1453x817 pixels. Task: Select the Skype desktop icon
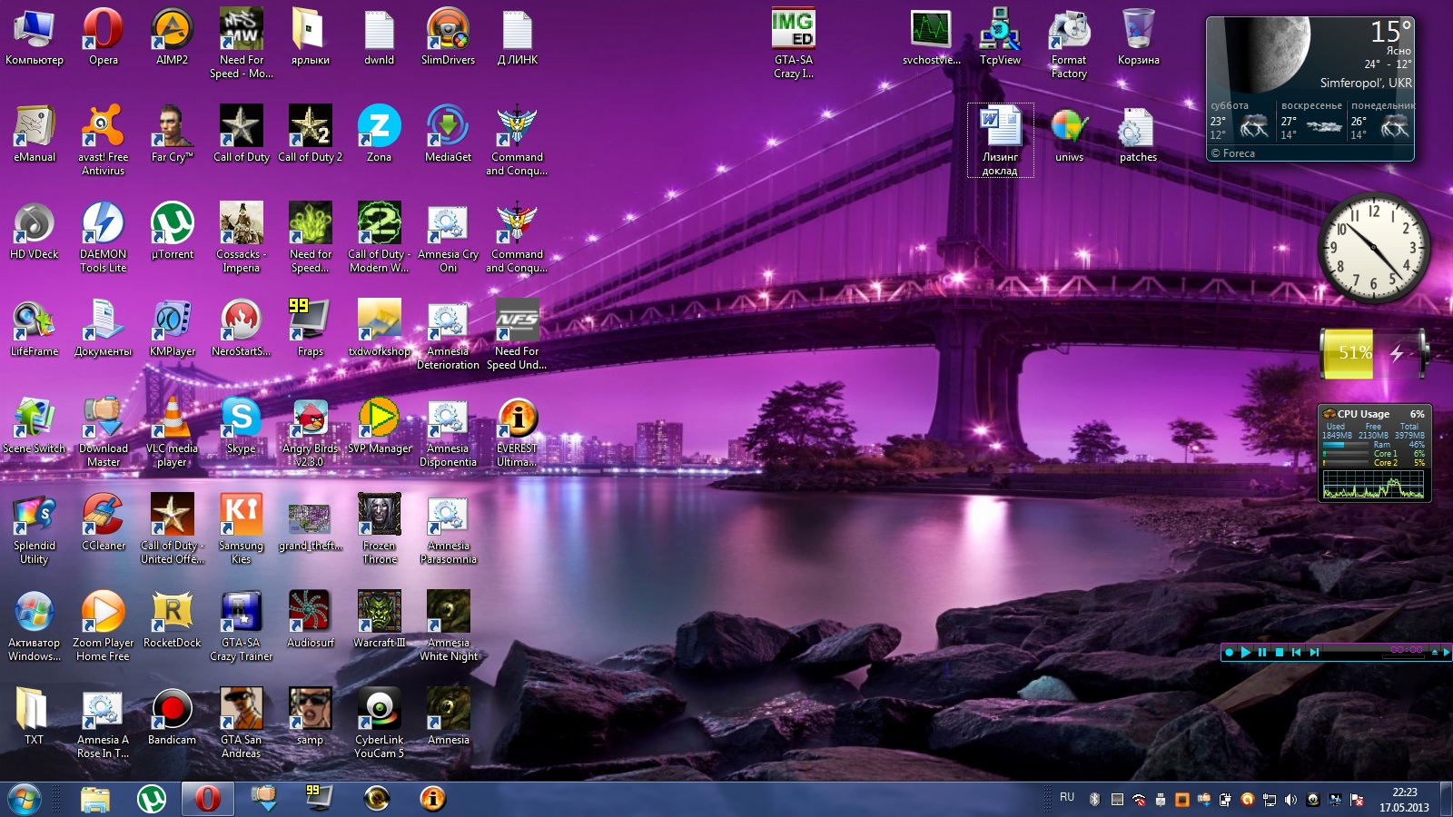(x=241, y=426)
